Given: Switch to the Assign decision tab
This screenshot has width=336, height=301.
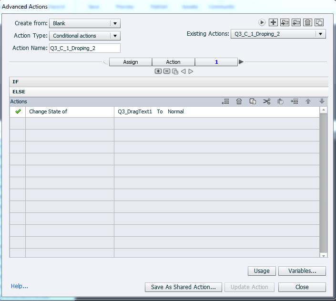Looking at the screenshot, I should [x=131, y=62].
